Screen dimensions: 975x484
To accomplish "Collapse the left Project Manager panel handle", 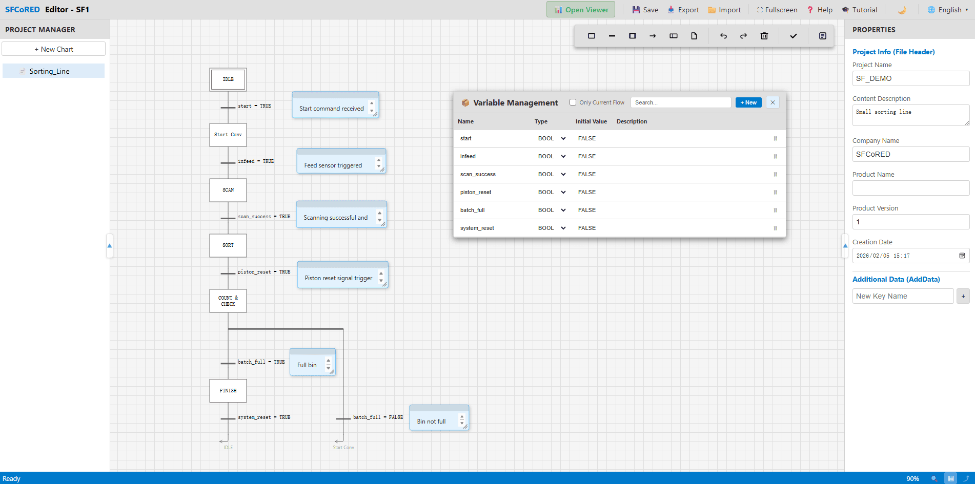I will coord(109,246).
